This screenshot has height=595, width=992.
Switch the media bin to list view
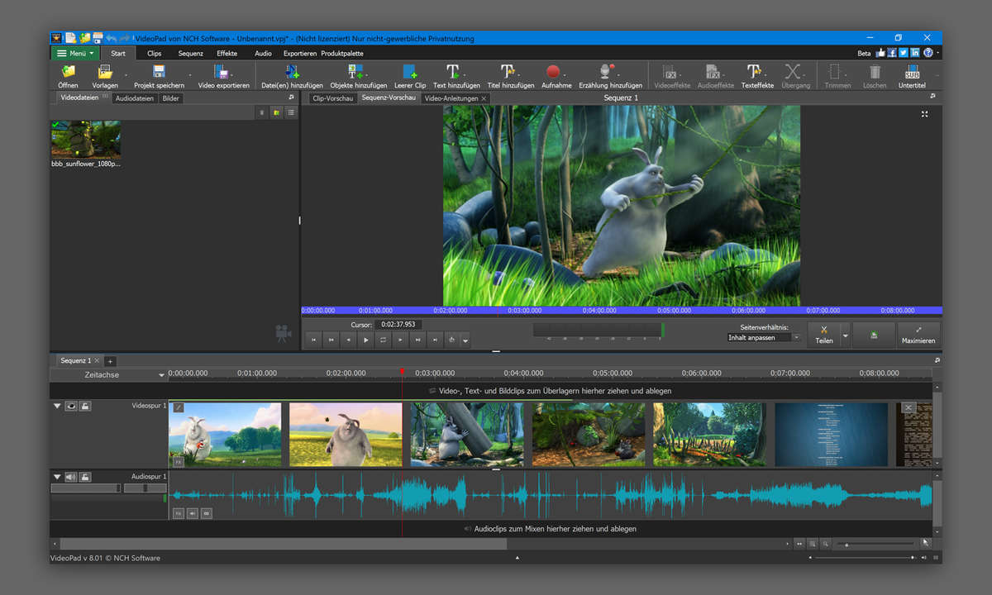pos(291,112)
